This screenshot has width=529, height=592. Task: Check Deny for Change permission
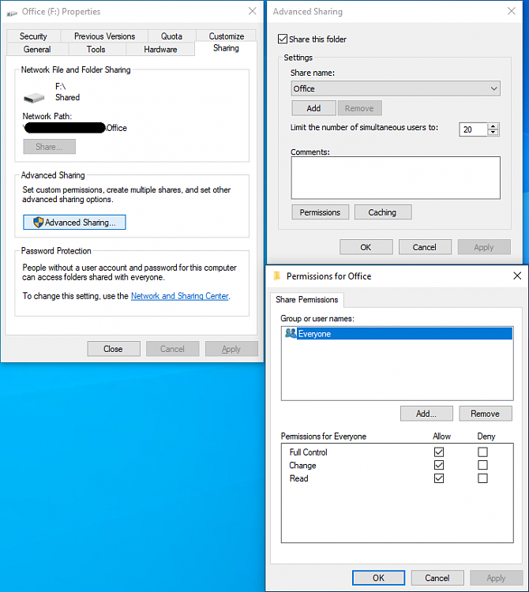pos(482,465)
